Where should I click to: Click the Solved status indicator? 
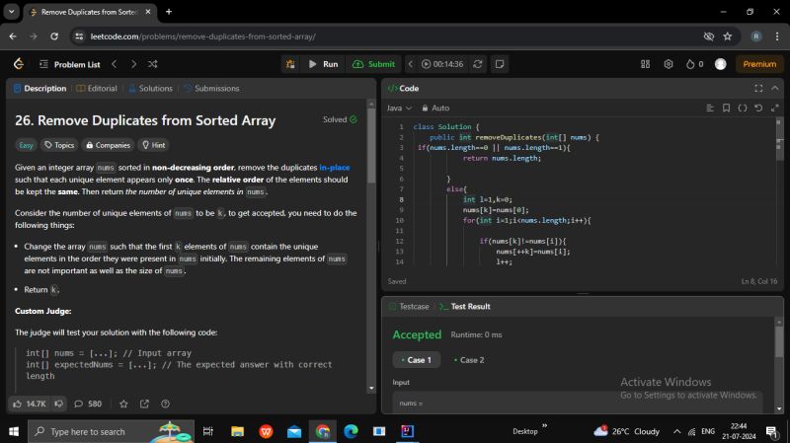click(340, 119)
